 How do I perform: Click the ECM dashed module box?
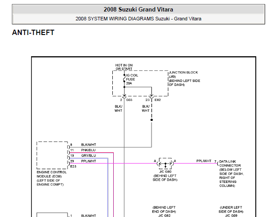[x=52, y=155]
